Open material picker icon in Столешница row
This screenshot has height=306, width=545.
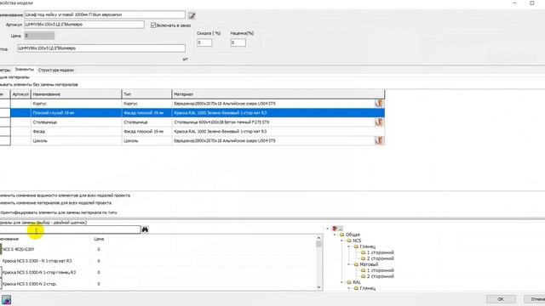379,122
